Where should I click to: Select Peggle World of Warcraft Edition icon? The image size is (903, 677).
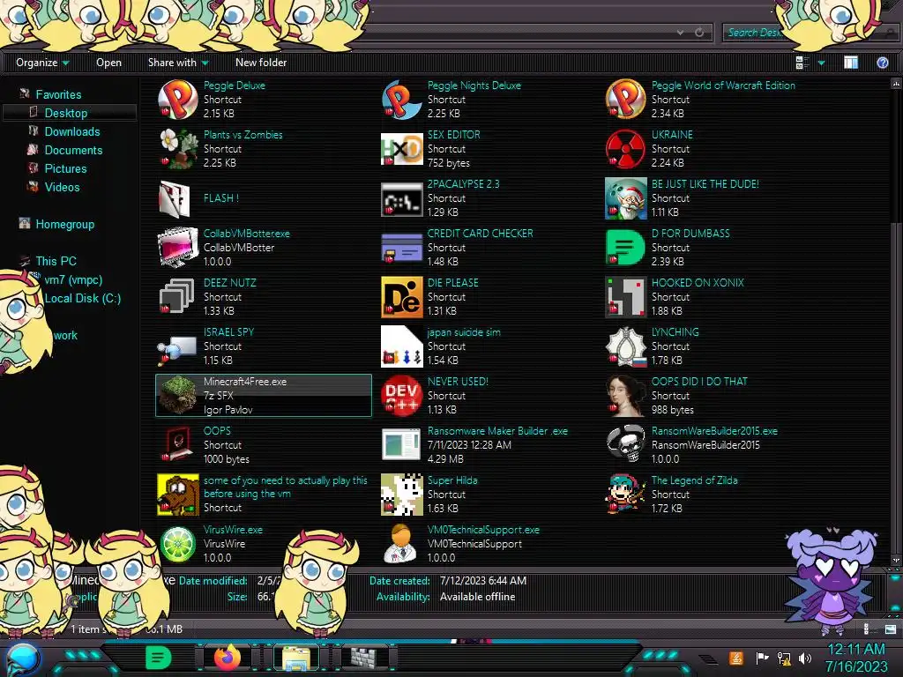point(626,100)
